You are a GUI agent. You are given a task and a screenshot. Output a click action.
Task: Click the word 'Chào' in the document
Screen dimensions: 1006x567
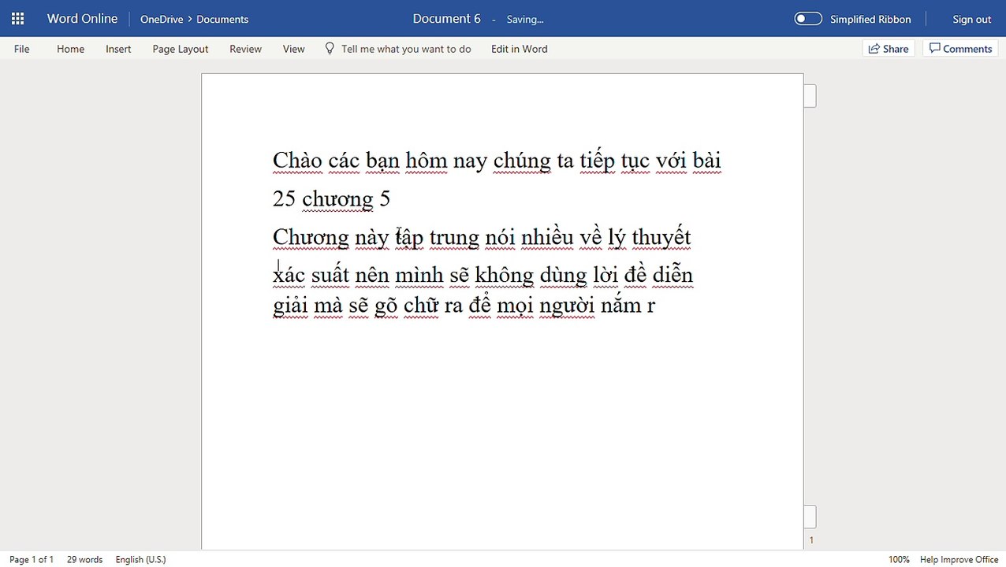[297, 160]
